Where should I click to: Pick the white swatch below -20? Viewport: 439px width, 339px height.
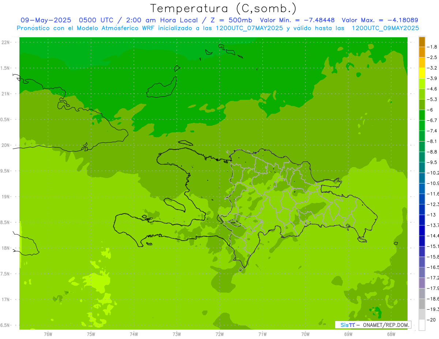pyautogui.click(x=422, y=325)
